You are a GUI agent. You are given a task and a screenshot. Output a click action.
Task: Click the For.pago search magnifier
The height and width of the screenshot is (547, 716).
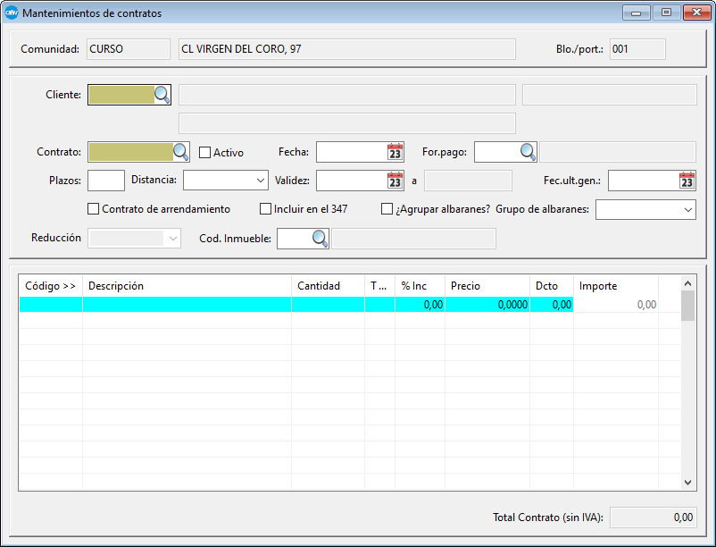coord(528,152)
